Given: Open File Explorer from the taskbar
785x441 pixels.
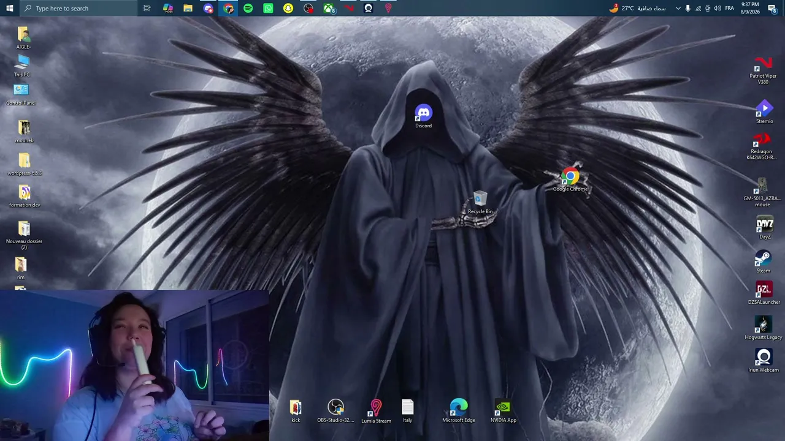Looking at the screenshot, I should (188, 8).
